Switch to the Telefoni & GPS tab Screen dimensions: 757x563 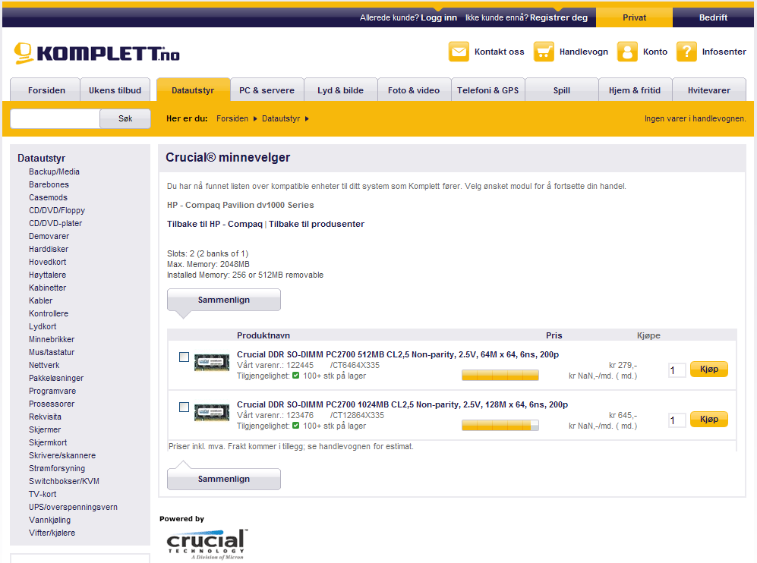487,90
